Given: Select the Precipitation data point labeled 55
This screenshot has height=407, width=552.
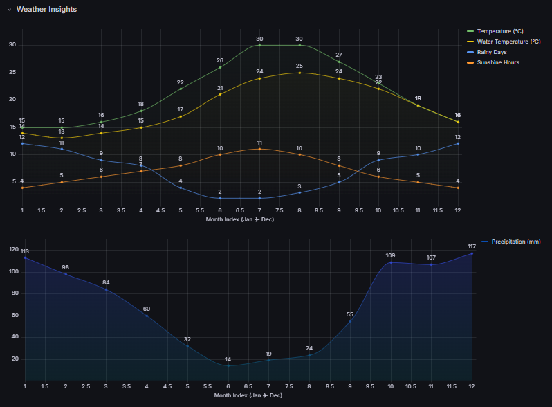Looking at the screenshot, I should pos(350,321).
